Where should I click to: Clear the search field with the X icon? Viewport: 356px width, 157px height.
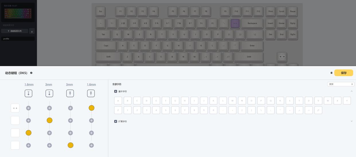352,84
